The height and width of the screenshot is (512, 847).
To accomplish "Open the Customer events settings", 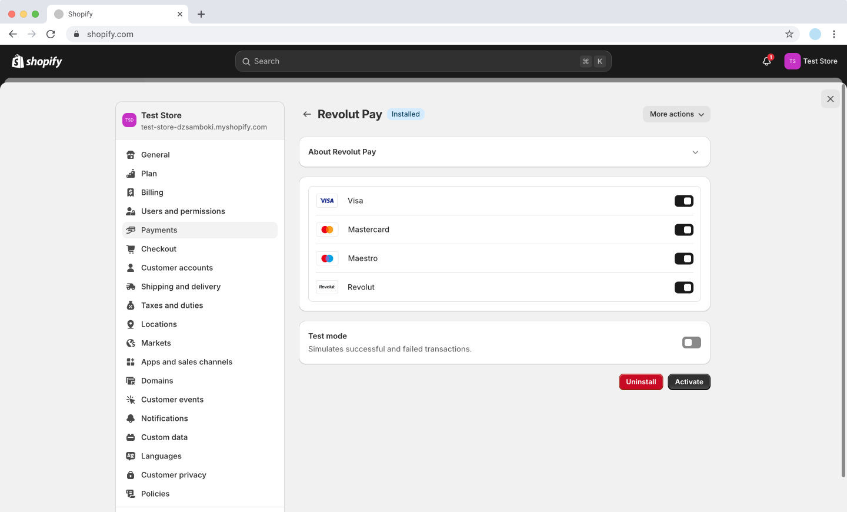I will pyautogui.click(x=200, y=400).
